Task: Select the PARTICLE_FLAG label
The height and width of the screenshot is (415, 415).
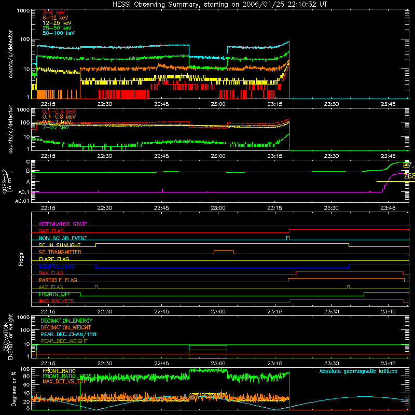Action: click(58, 280)
